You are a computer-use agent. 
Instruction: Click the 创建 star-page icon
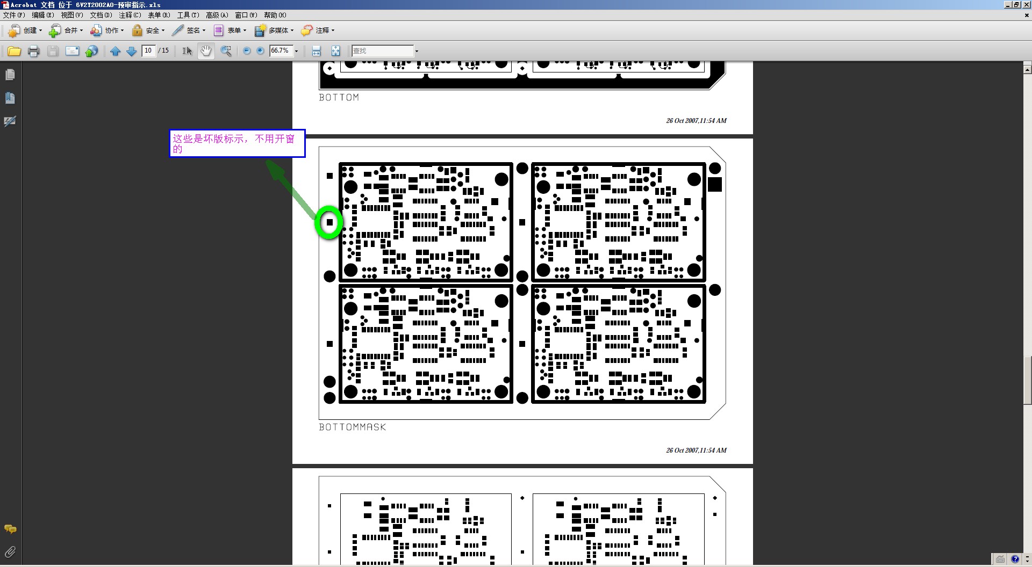pyautogui.click(x=14, y=31)
